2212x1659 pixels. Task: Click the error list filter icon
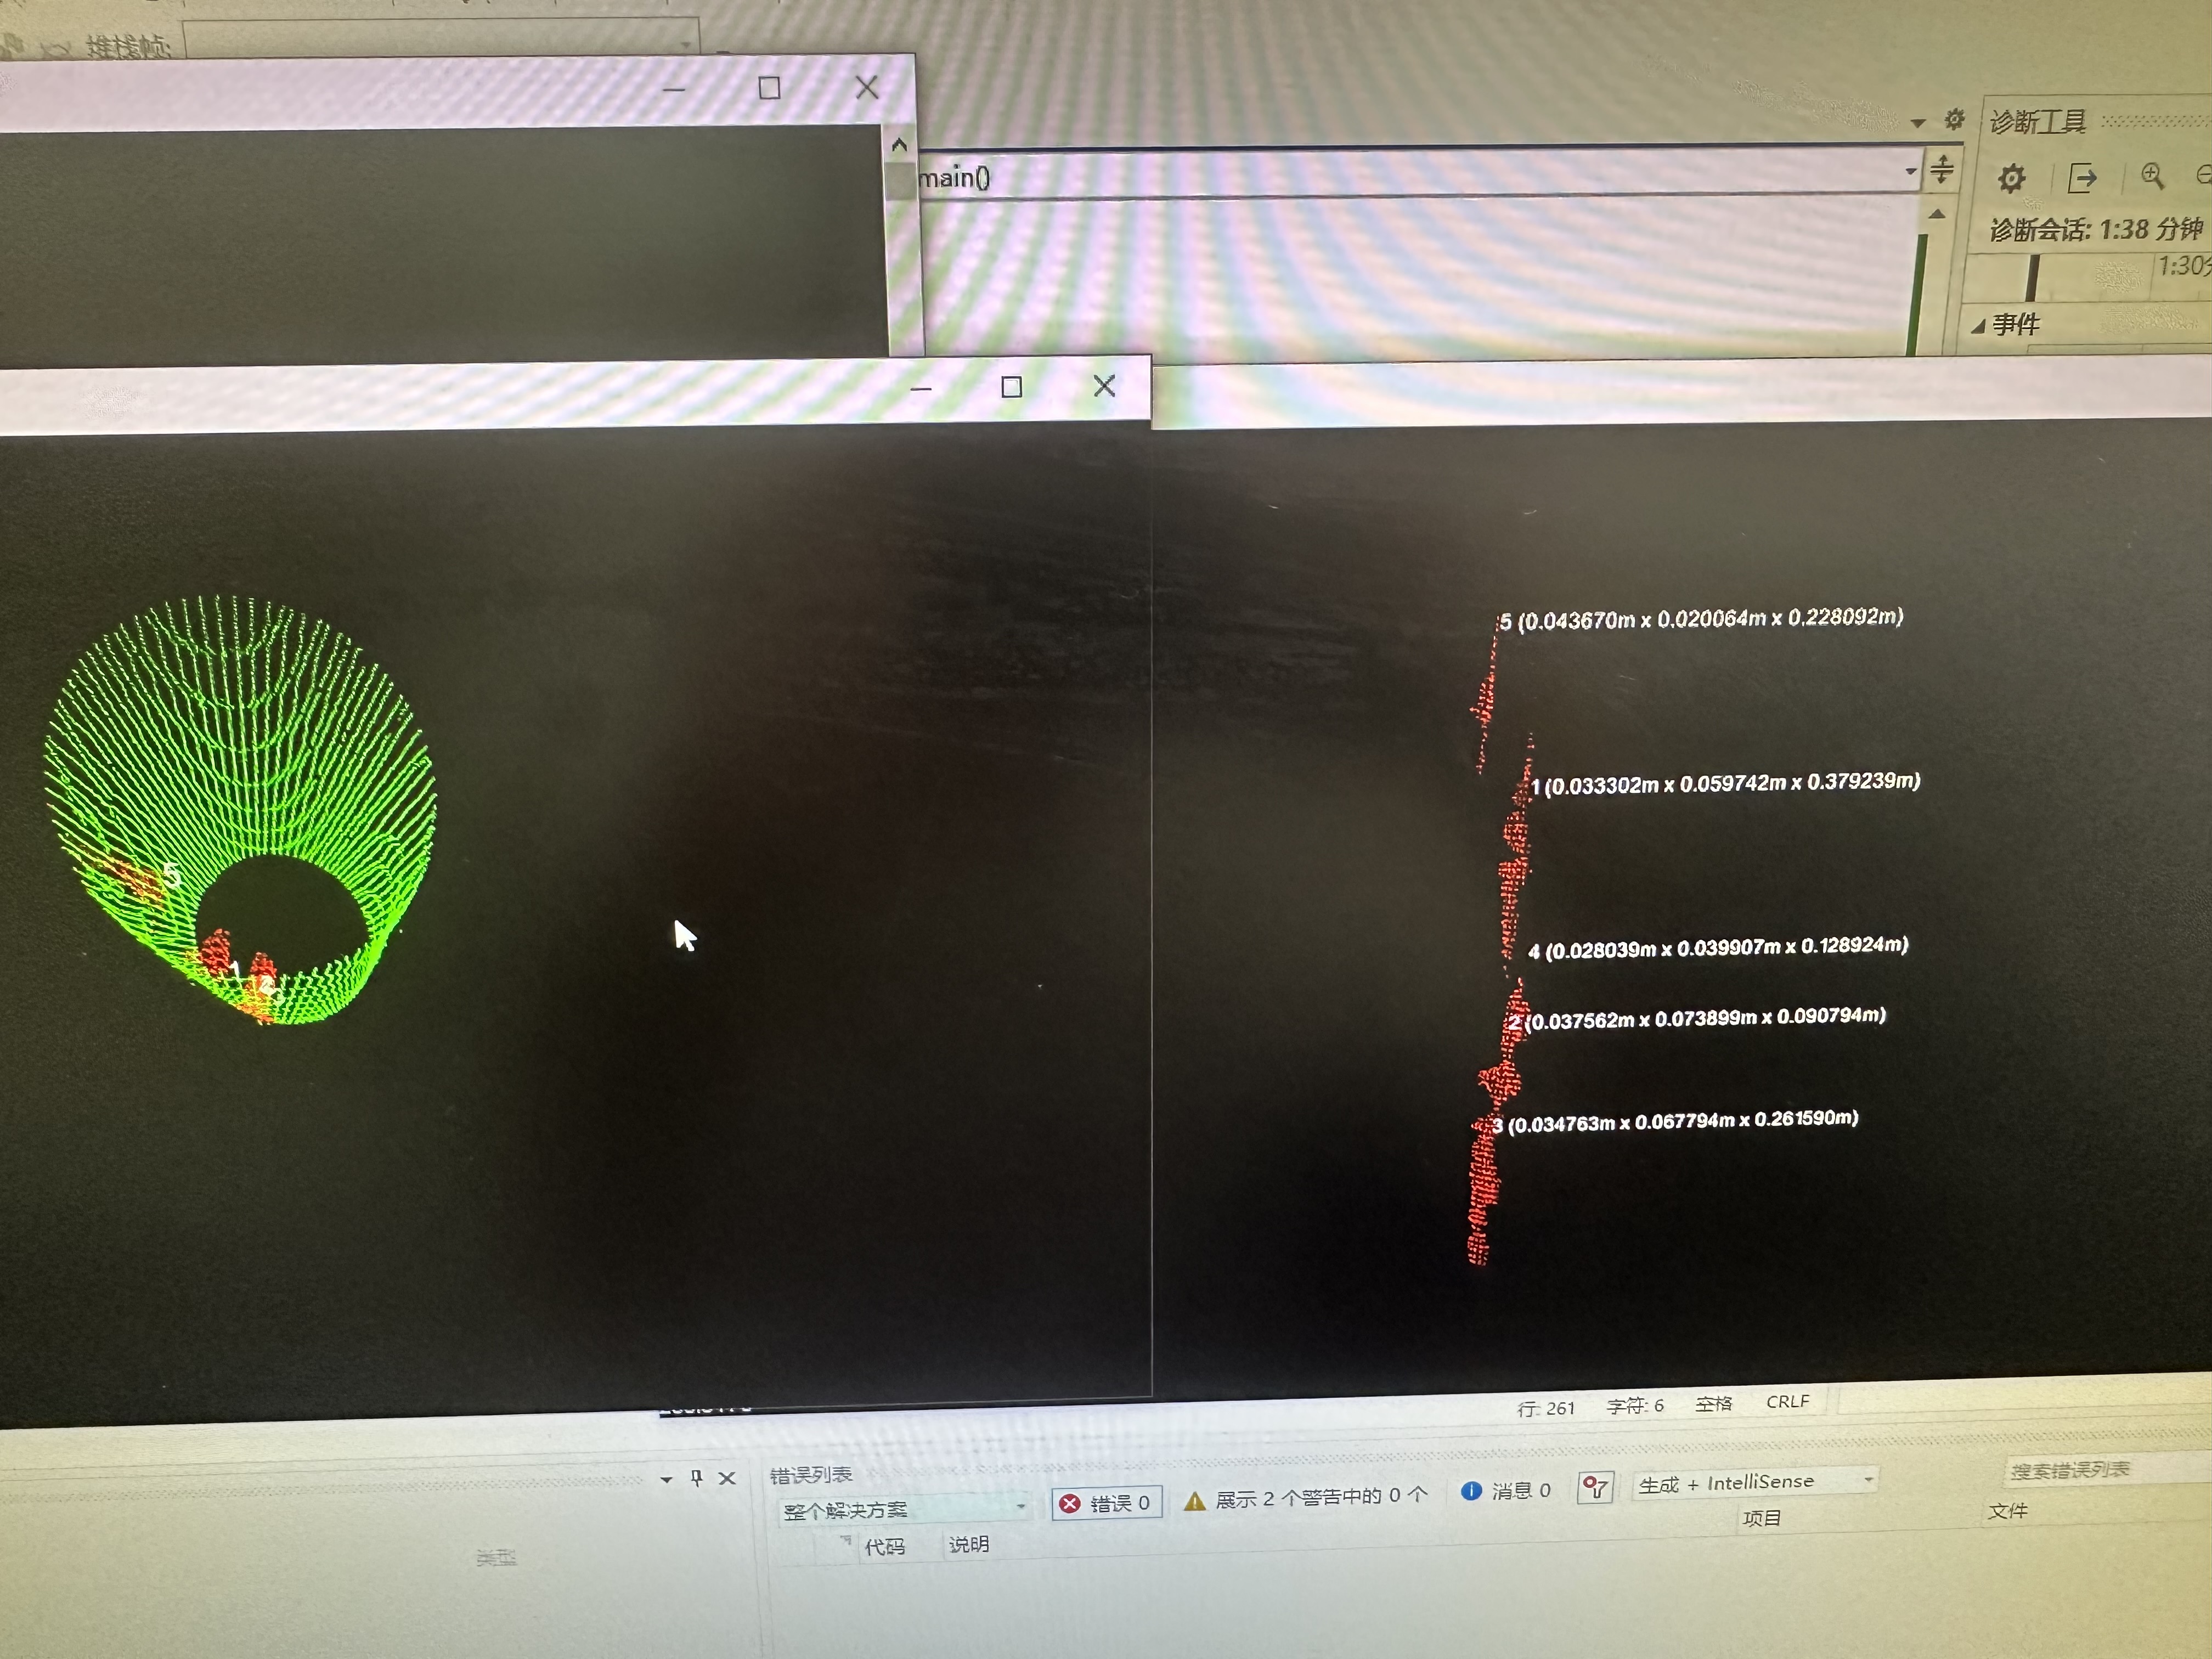[1595, 1488]
